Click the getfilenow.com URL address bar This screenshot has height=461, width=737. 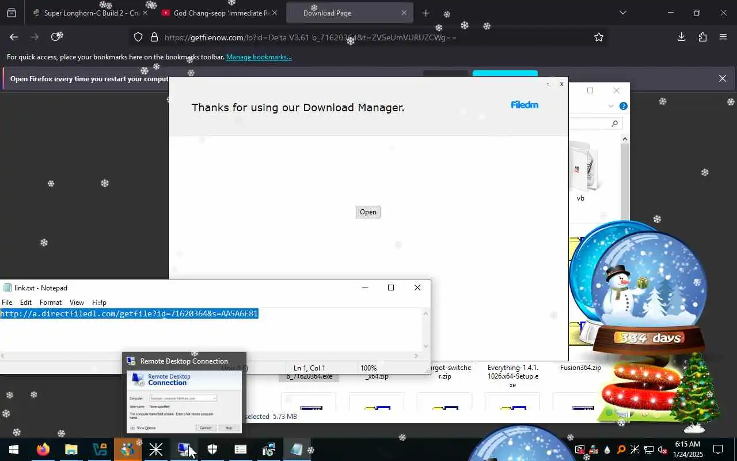point(368,37)
